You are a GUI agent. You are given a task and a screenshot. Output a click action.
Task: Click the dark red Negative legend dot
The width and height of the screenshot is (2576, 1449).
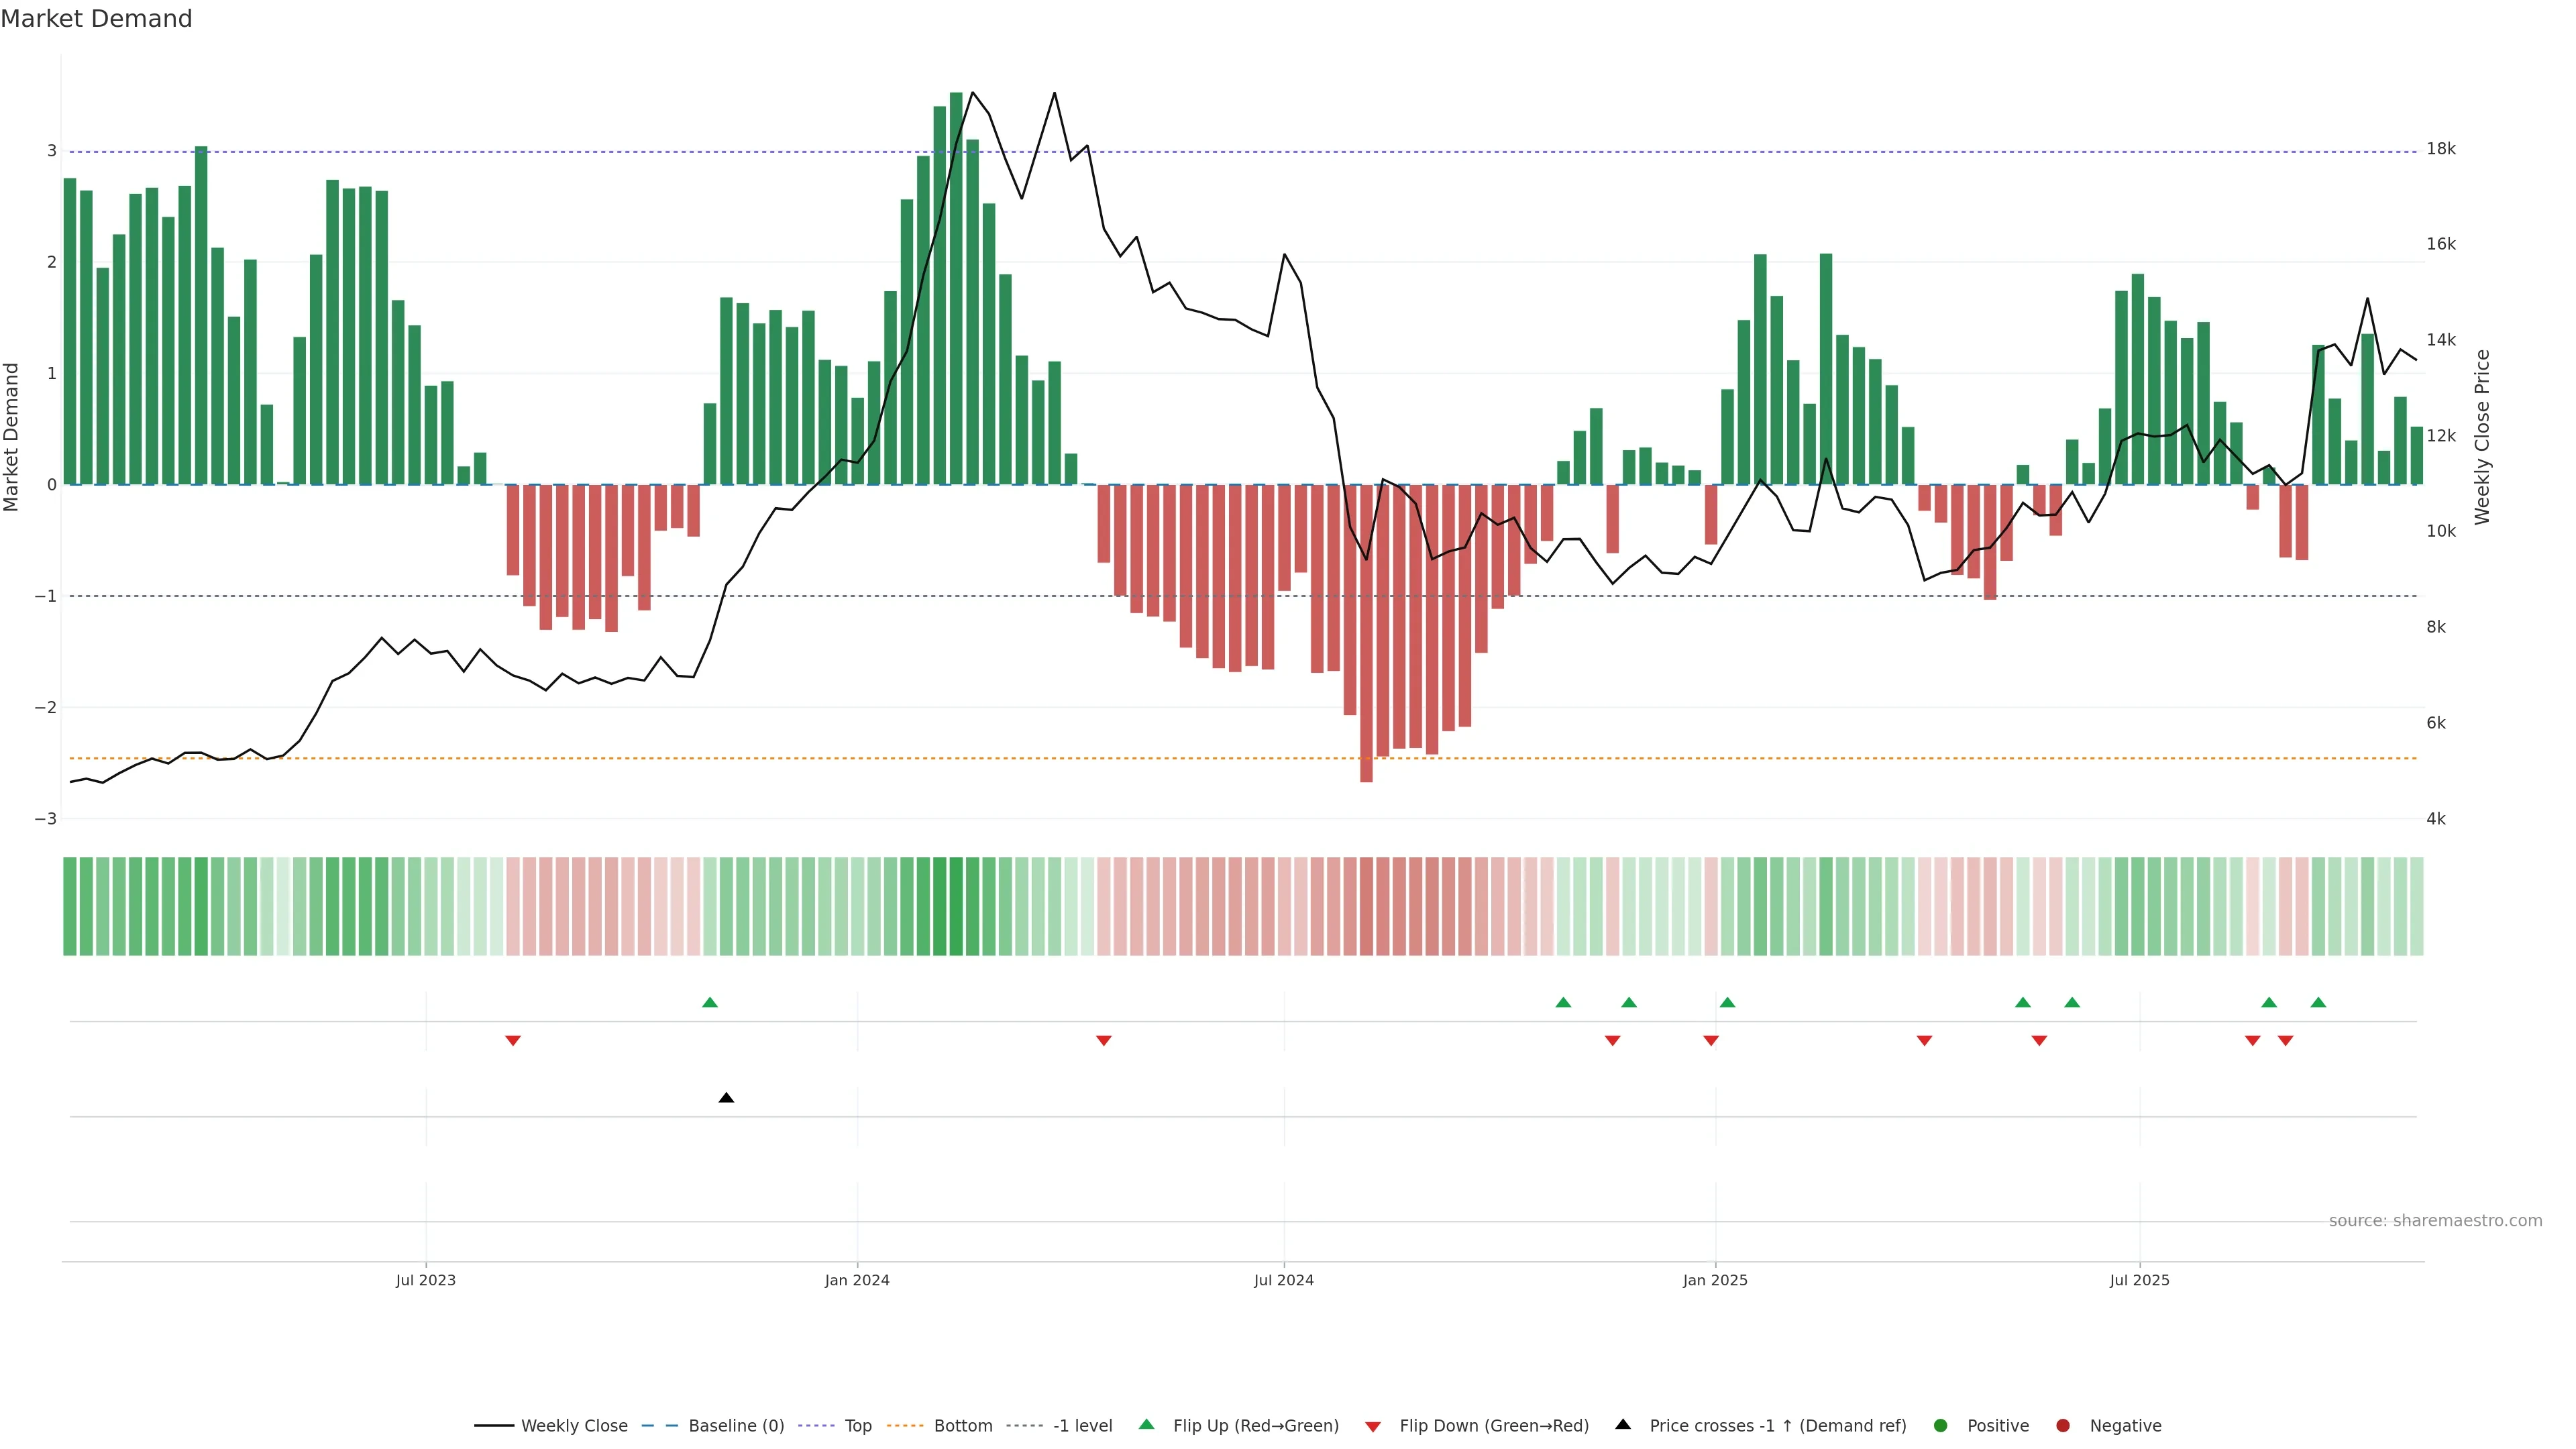coord(2063,1425)
